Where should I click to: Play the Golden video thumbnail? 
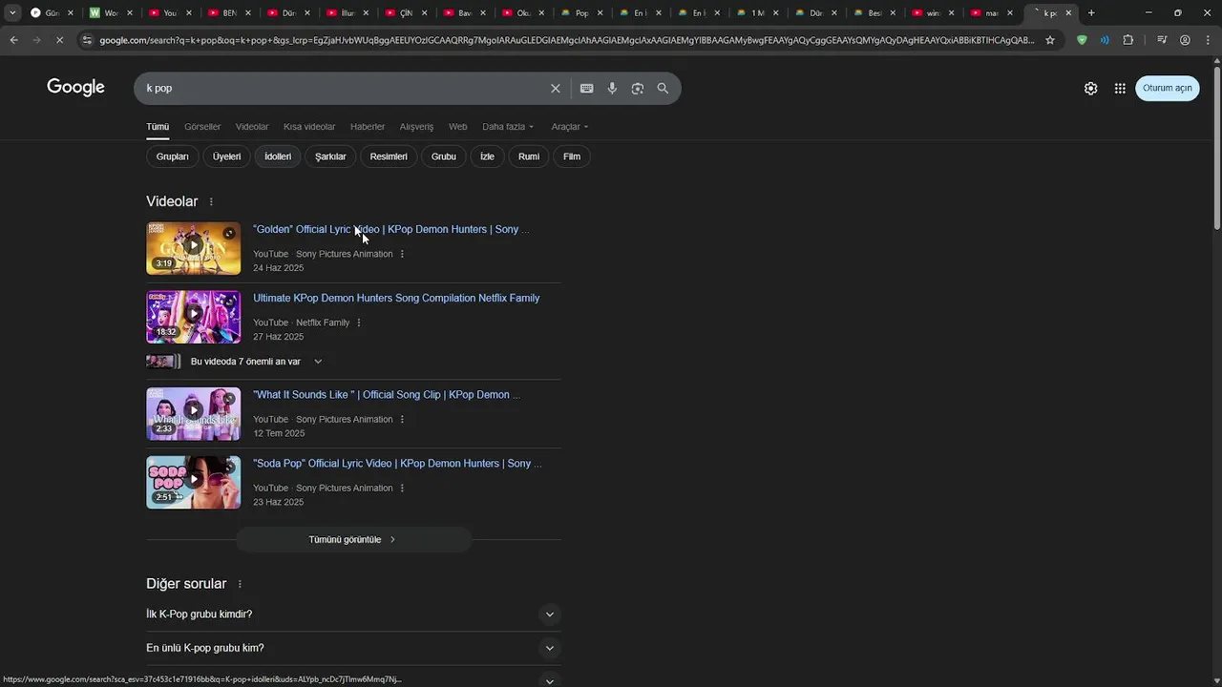(193, 248)
